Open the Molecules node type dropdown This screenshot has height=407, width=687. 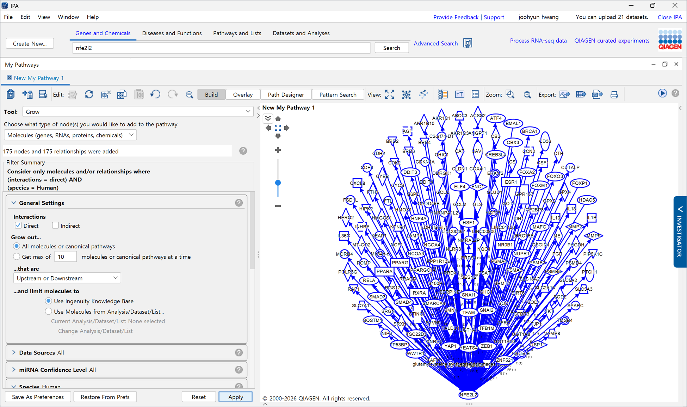(x=70, y=135)
